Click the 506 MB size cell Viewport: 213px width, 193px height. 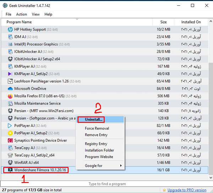tap(163, 96)
